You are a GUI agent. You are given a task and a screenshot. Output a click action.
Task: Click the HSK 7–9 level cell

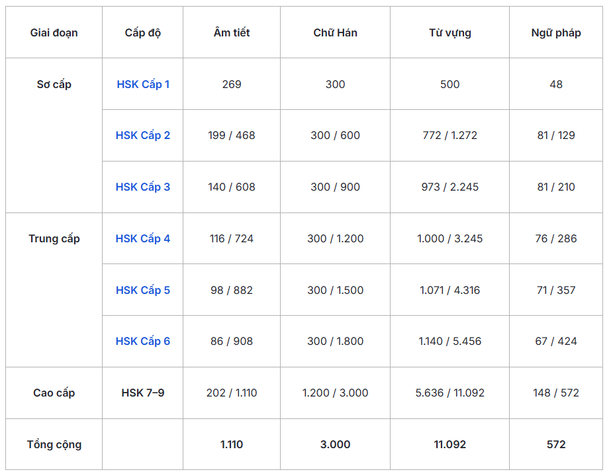click(143, 393)
